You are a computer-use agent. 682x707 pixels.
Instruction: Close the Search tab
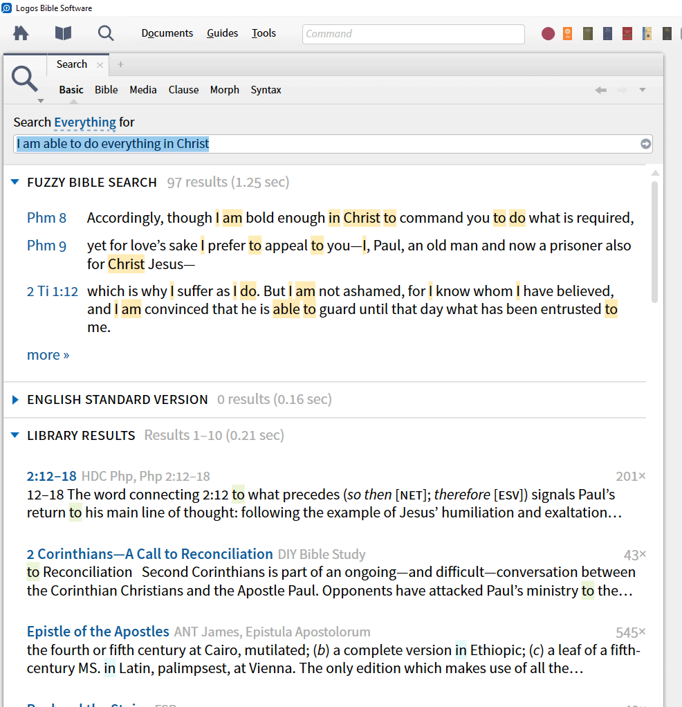point(100,65)
